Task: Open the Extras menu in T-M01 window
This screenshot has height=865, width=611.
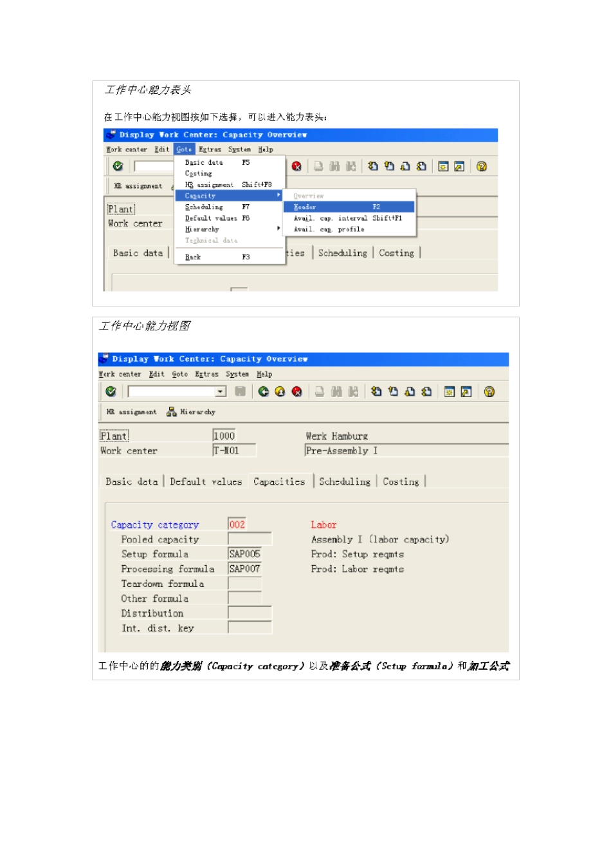Action: 206,374
